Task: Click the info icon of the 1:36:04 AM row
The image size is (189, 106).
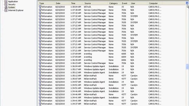Action: tap(40, 66)
